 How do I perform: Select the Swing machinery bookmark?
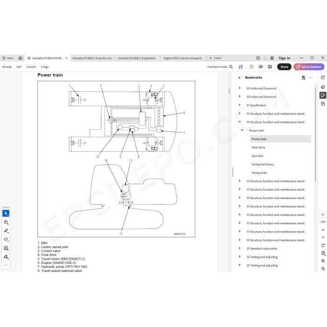point(263,164)
